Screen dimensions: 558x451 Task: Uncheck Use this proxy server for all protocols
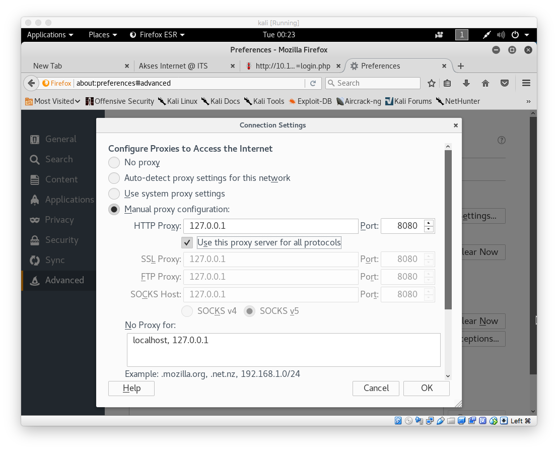[187, 242]
